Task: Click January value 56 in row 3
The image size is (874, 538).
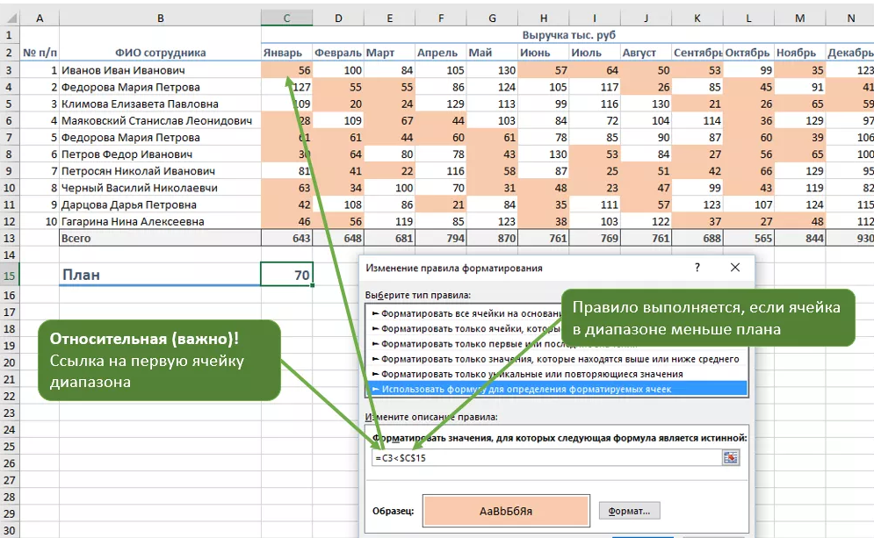Action: click(x=286, y=70)
